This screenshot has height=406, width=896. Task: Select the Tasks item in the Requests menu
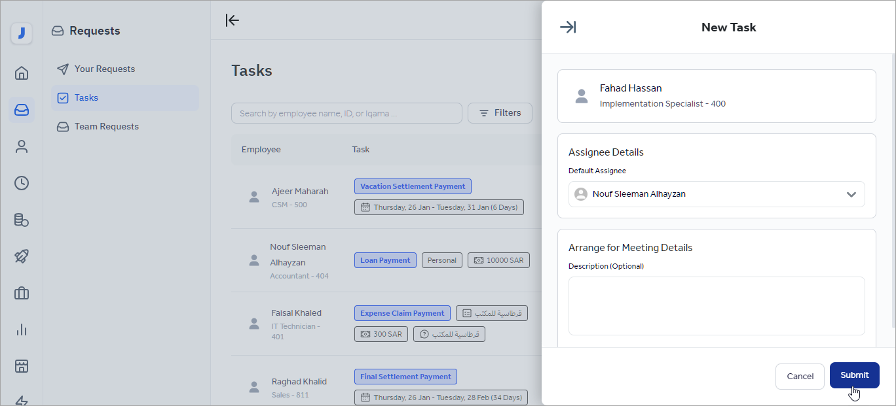click(x=86, y=97)
